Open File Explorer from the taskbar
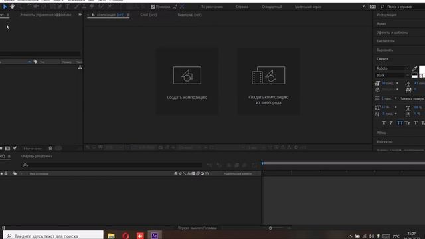425x239 pixels. click(x=111, y=236)
